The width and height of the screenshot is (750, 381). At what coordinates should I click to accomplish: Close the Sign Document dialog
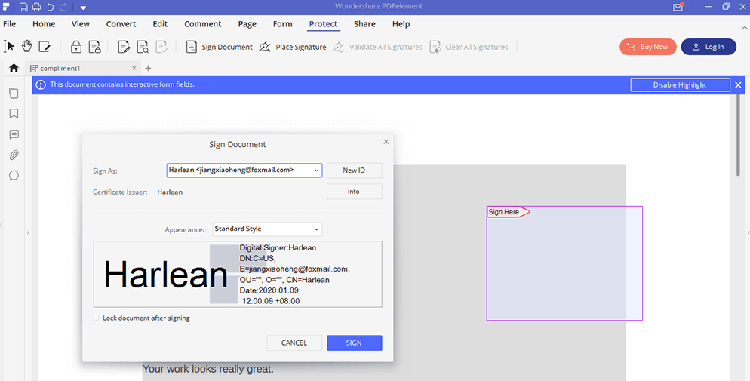pyautogui.click(x=386, y=142)
